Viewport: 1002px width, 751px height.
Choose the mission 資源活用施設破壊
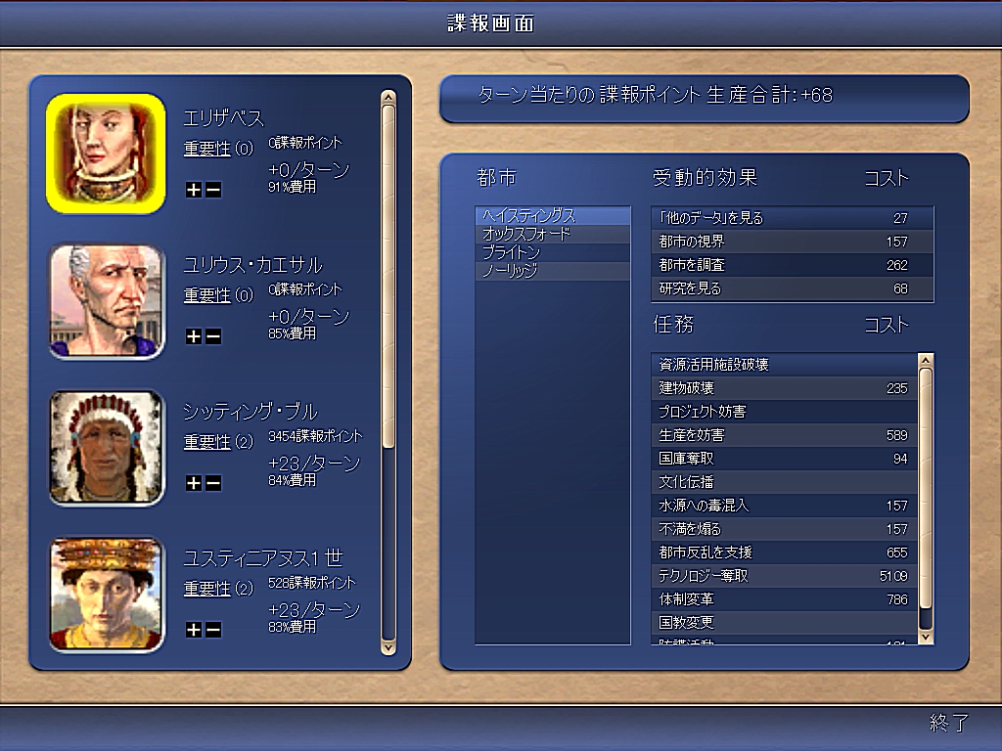pyautogui.click(x=785, y=365)
